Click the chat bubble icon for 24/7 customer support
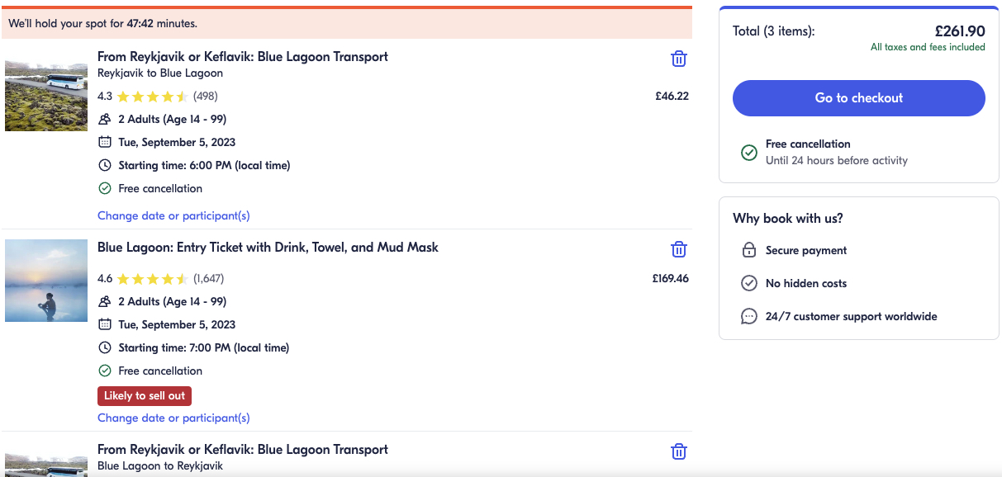 tap(749, 316)
